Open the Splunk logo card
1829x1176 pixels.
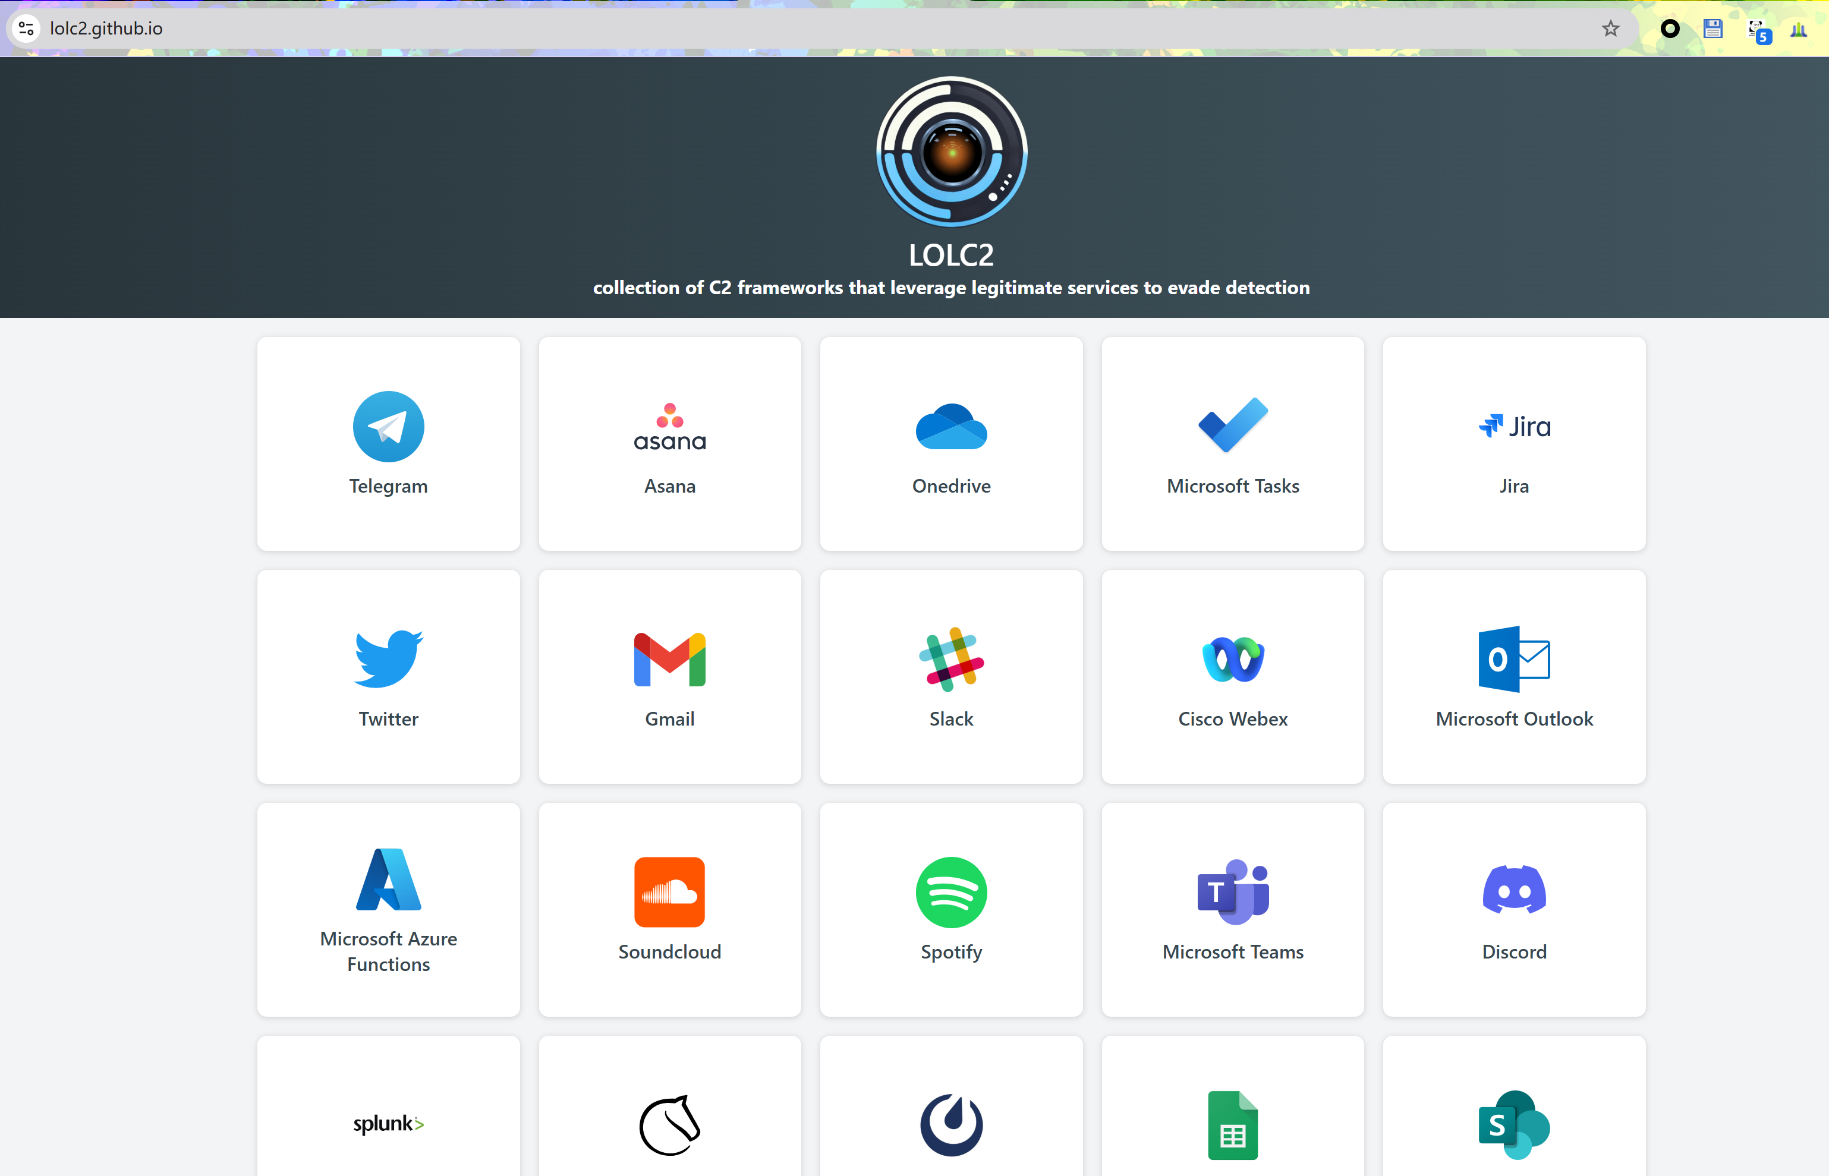[x=388, y=1105]
